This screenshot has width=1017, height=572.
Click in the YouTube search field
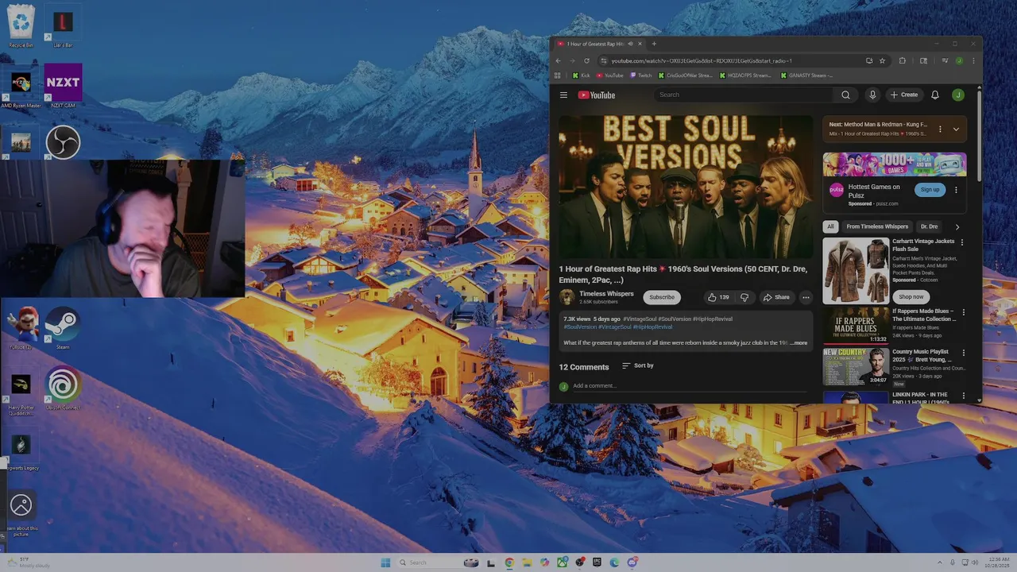[744, 95]
